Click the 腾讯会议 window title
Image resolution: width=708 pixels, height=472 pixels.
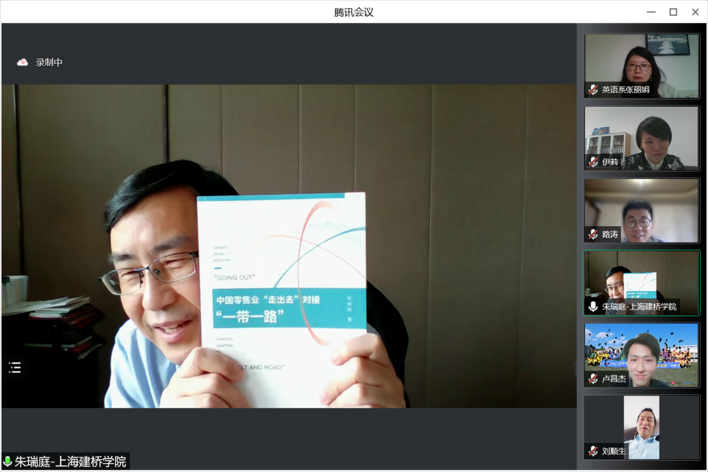tap(354, 12)
